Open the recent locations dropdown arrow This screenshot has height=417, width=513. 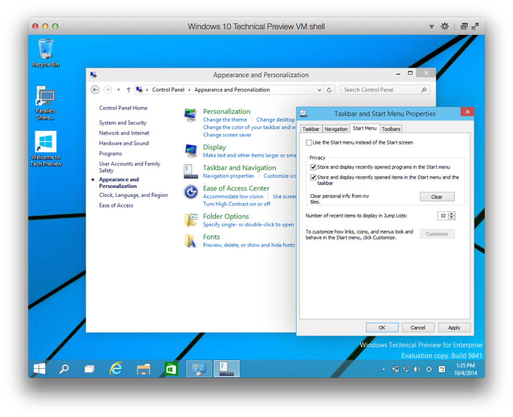pos(118,90)
